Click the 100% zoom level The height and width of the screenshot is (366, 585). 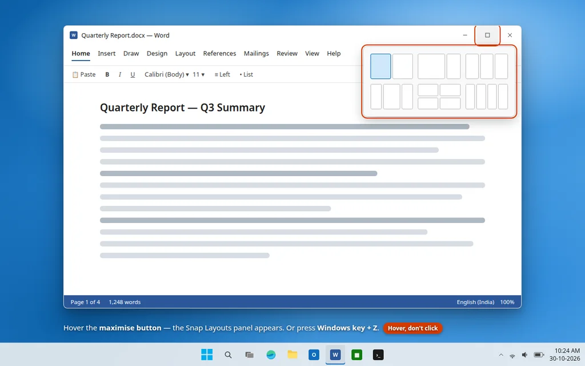507,302
